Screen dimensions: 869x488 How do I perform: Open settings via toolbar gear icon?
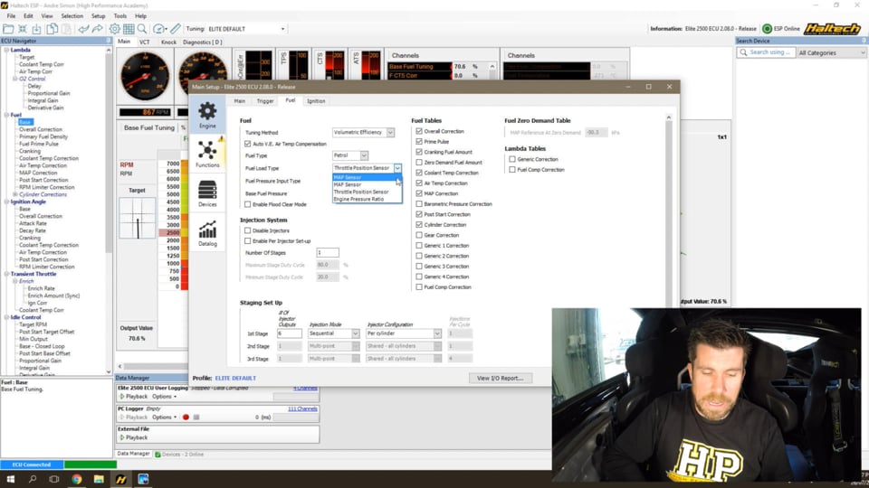coord(114,29)
